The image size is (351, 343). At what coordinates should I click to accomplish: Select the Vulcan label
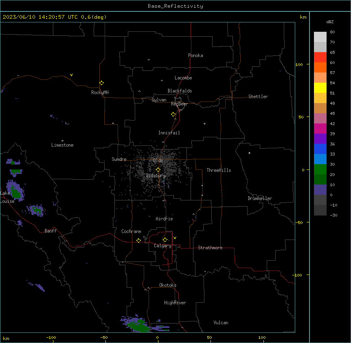(x=221, y=323)
